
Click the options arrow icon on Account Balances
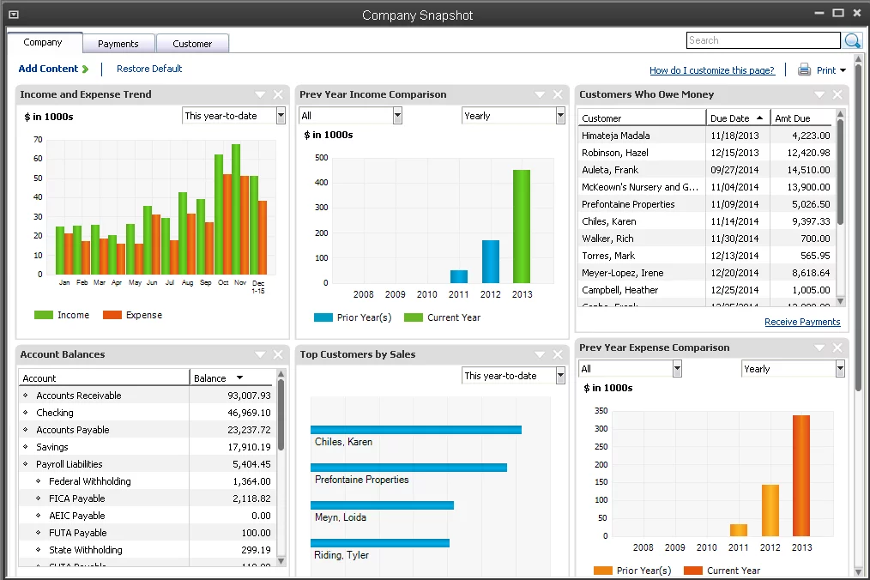coord(259,354)
